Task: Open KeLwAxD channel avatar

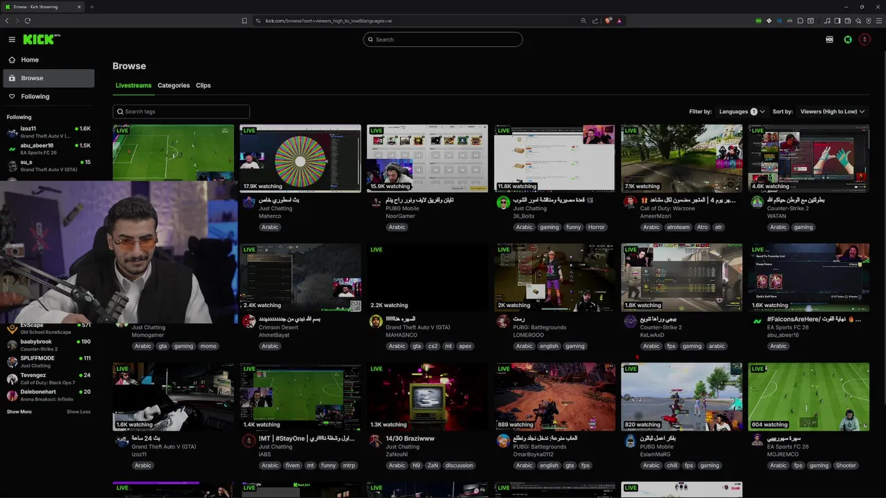Action: tap(630, 322)
